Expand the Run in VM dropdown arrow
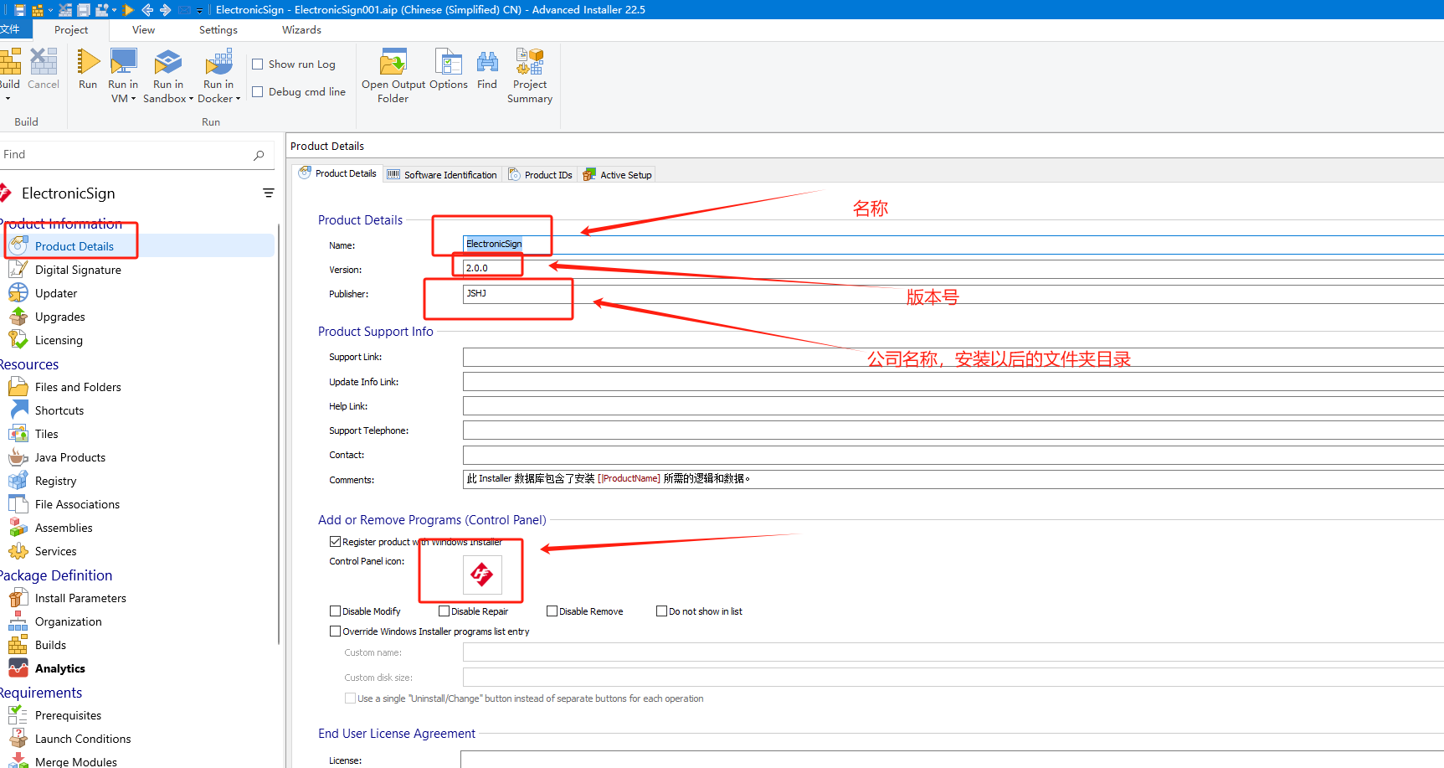 133,99
